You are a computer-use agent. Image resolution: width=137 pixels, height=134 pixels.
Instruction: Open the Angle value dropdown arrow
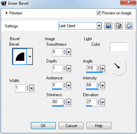pyautogui.click(x=102, y=68)
